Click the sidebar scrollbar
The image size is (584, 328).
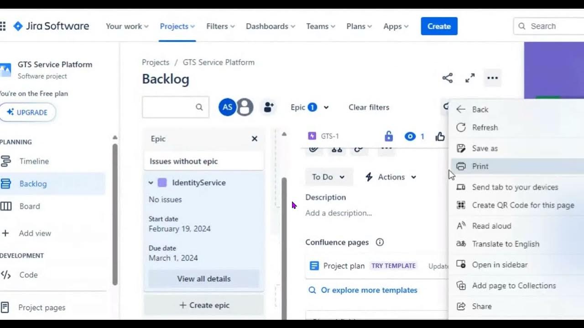115,214
